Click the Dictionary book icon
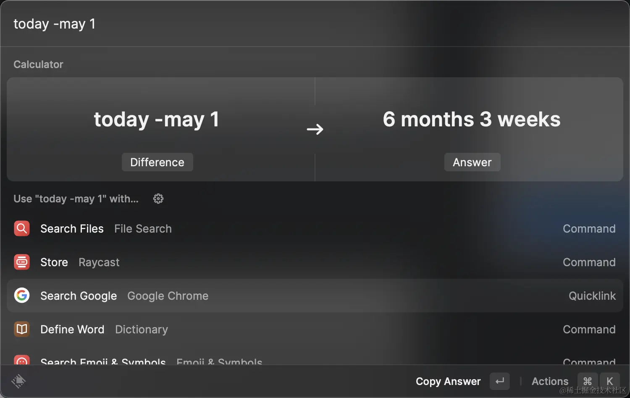This screenshot has height=398, width=630. (x=22, y=329)
